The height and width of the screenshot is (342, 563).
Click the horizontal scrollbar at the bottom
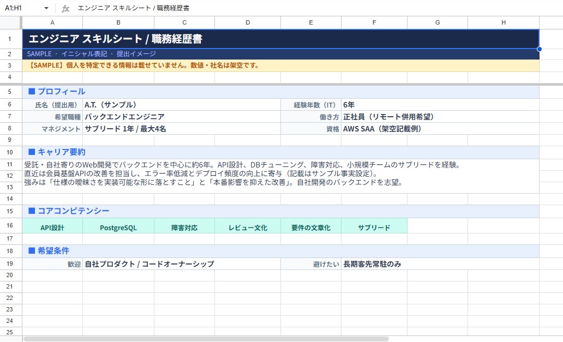206,339
